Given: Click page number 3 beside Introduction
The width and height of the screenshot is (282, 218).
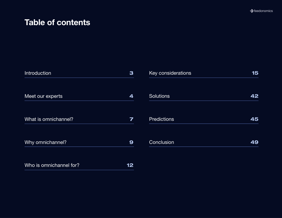Looking at the screenshot, I should (x=131, y=73).
